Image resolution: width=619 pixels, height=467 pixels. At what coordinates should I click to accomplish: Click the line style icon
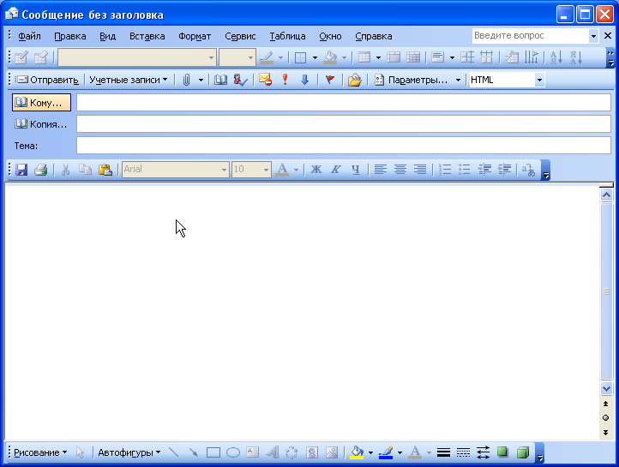(444, 452)
